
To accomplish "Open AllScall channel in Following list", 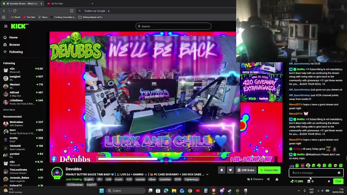I will pos(23,94).
